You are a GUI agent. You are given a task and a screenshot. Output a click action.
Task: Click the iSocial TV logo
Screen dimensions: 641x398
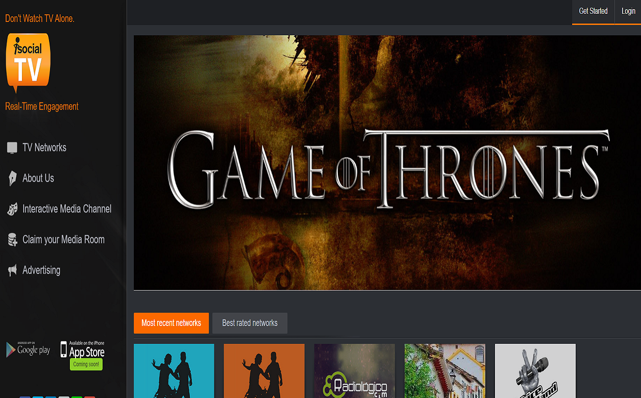(28, 63)
